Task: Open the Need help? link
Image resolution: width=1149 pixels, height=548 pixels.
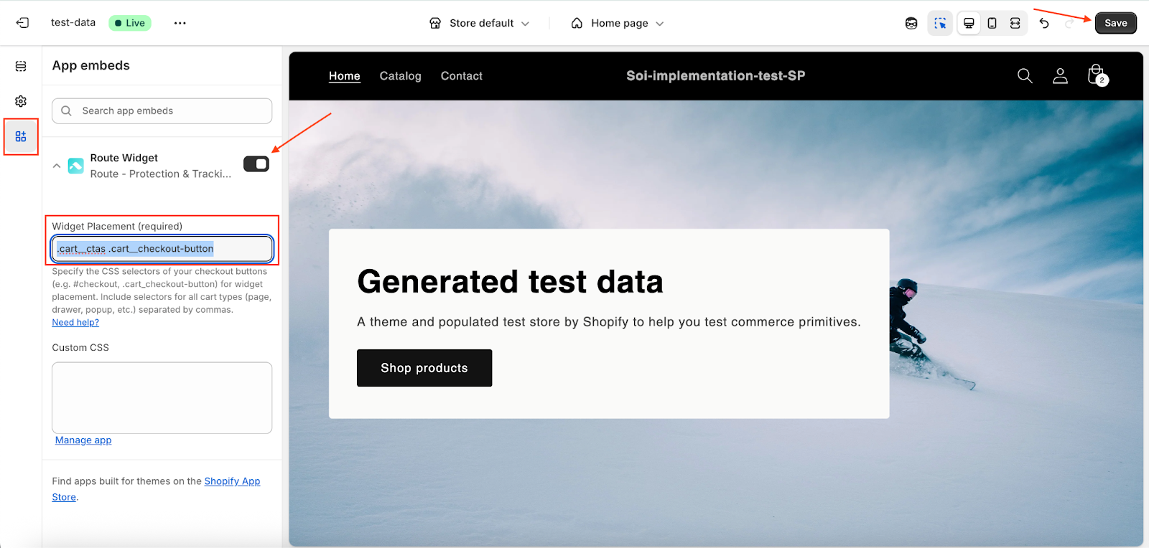Action: tap(75, 323)
